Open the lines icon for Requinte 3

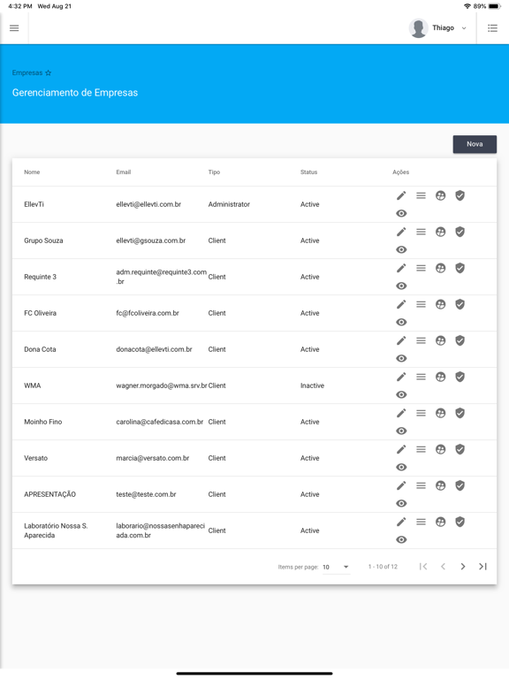(421, 269)
